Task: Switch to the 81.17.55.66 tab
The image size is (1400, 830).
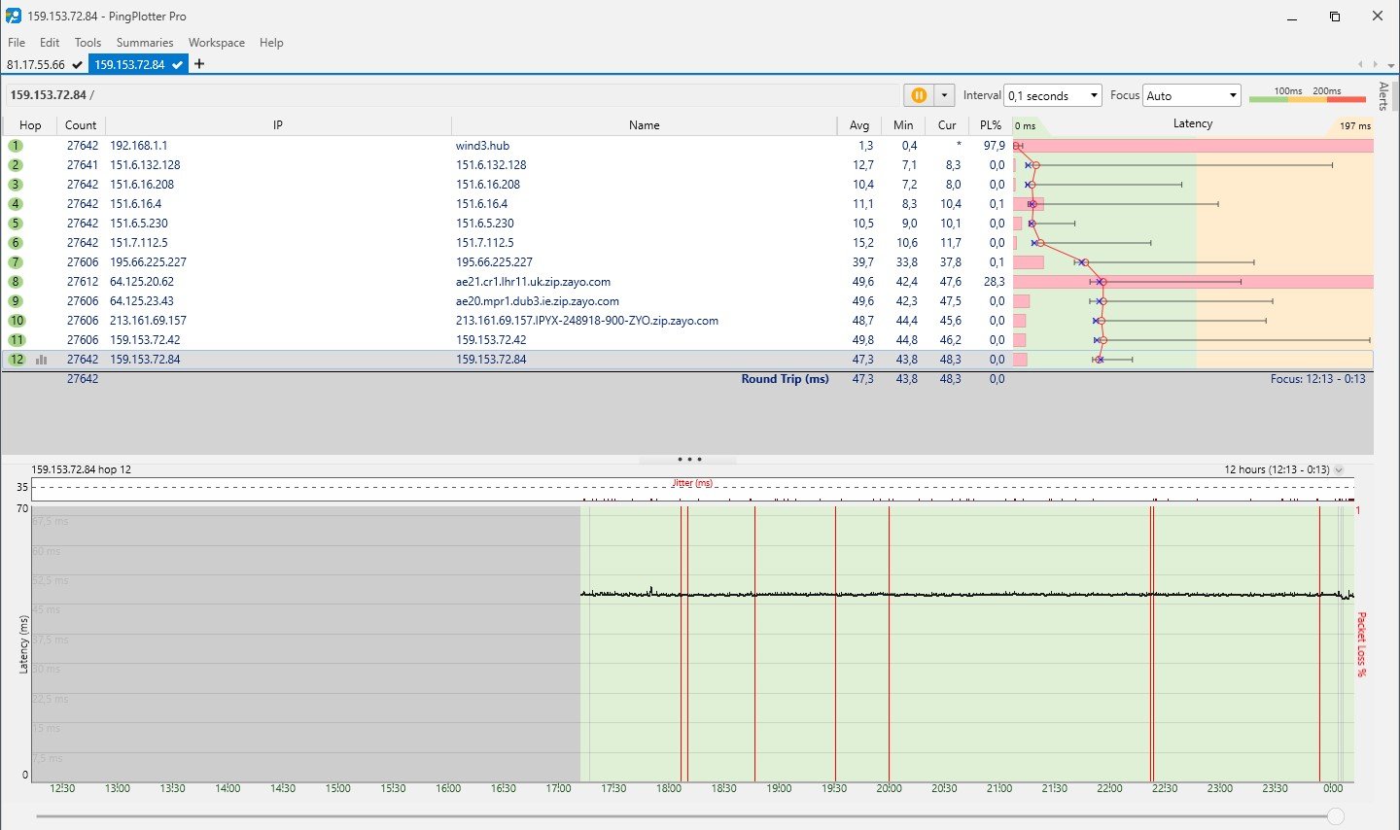Action: [x=36, y=65]
